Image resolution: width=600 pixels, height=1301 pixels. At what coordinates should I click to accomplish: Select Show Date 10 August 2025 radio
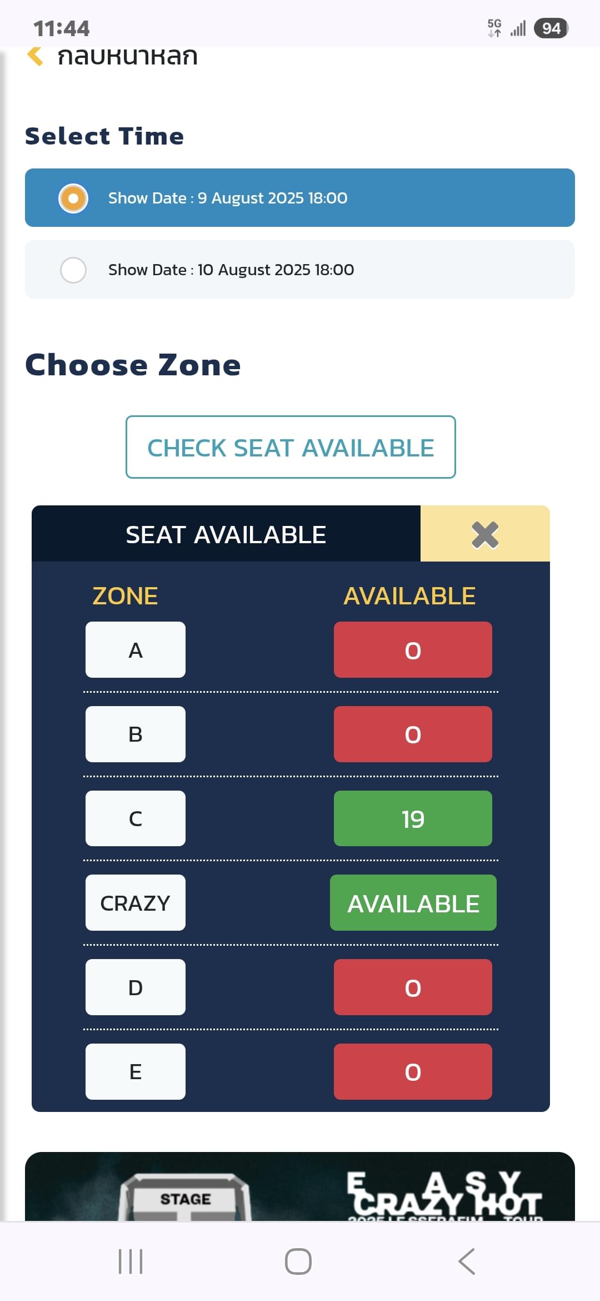click(300, 270)
